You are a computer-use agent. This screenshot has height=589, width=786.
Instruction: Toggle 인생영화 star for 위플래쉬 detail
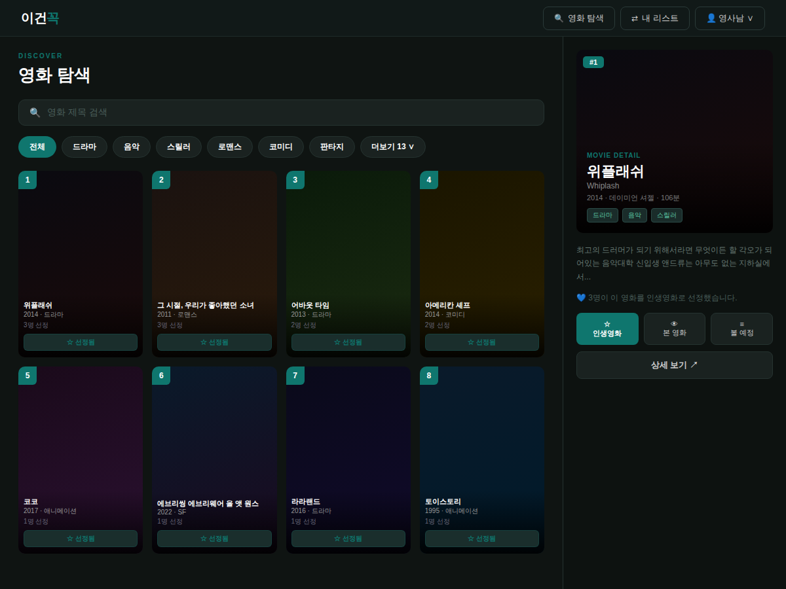coord(607,329)
